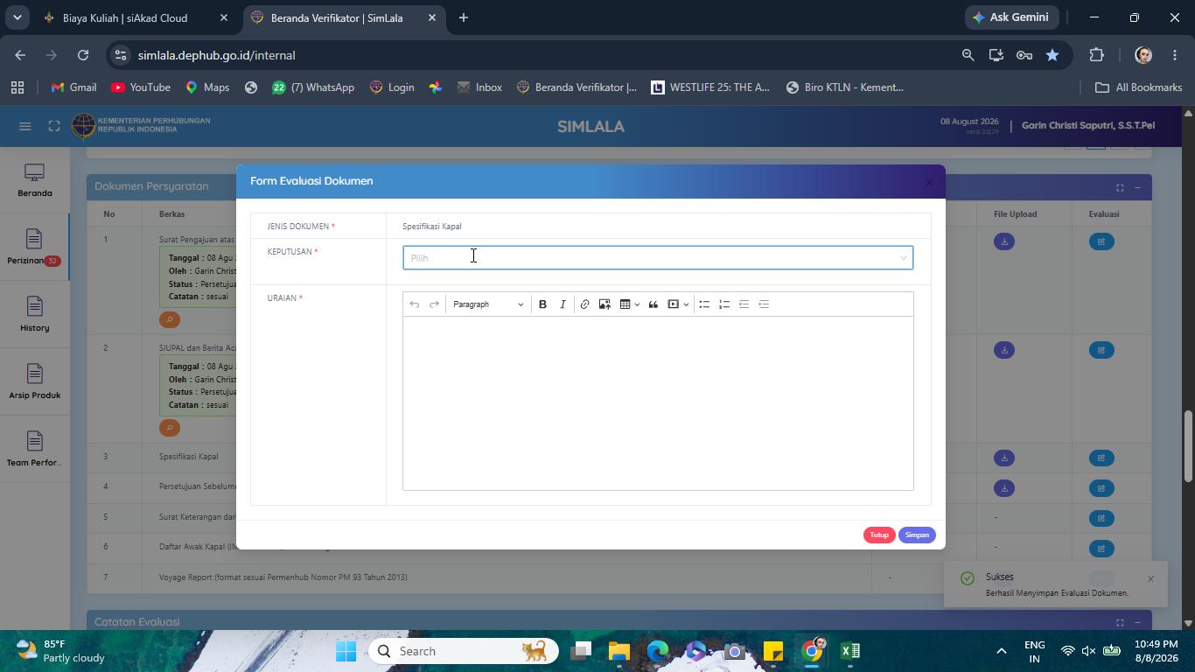Toggle italic formatting in the Uraian editor
The image size is (1195, 672).
(x=563, y=304)
